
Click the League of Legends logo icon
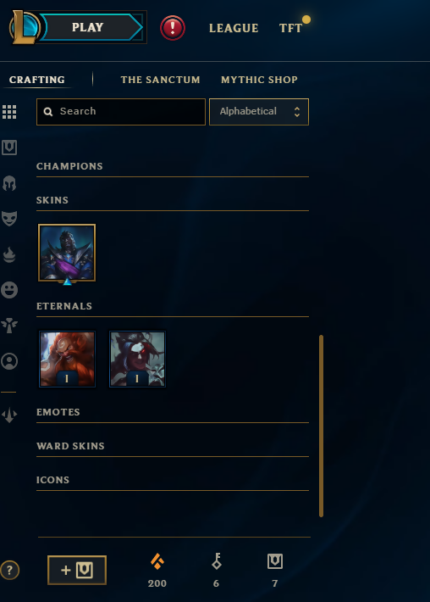pyautogui.click(x=25, y=27)
